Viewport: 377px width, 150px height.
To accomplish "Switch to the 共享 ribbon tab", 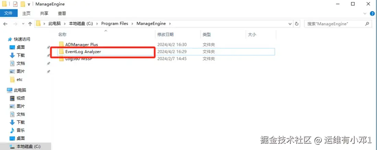I will [44, 13].
